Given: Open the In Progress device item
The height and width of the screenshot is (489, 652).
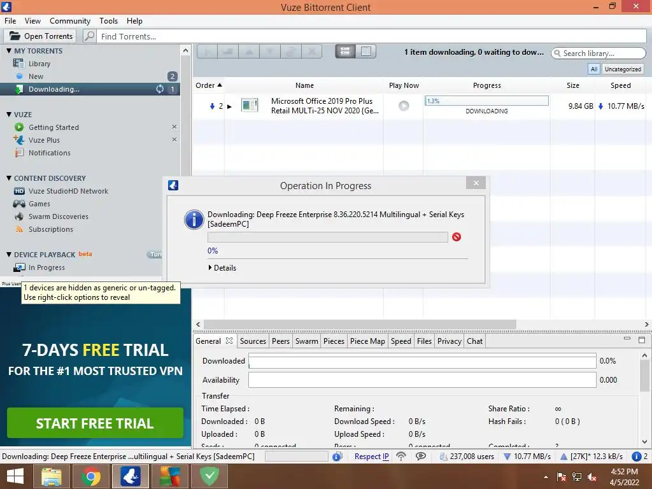Looking at the screenshot, I should [46, 267].
